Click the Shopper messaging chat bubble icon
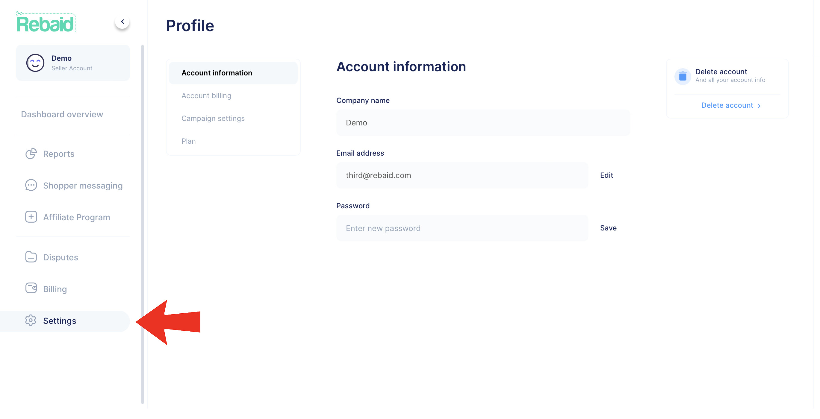Screen dimensions: 820x419 (31, 185)
